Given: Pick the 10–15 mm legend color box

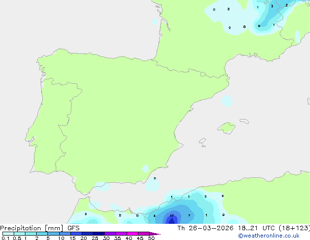Looking at the screenshot, I should [x=65, y=234].
